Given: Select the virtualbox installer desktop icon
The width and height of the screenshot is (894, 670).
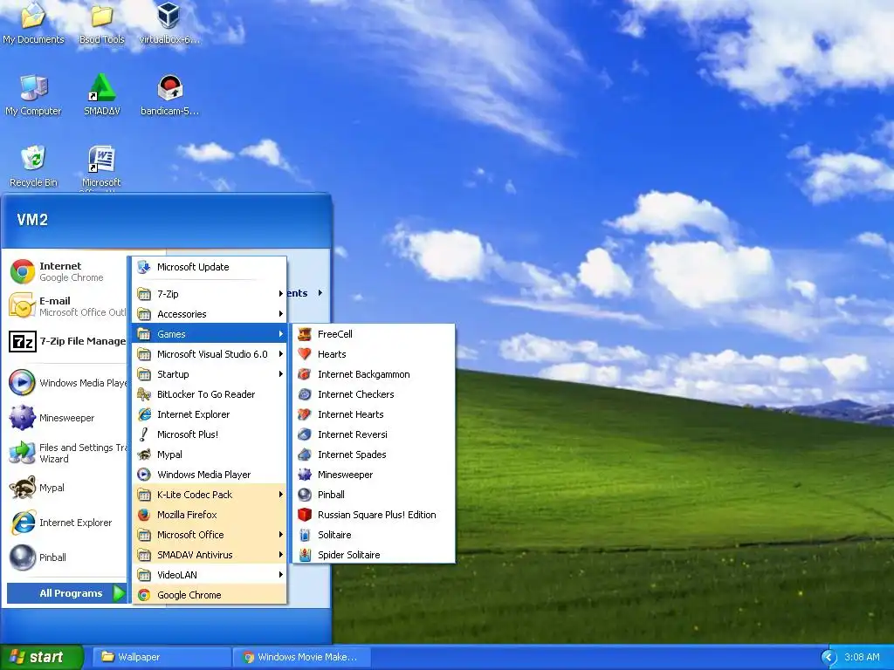Looking at the screenshot, I should (170, 24).
